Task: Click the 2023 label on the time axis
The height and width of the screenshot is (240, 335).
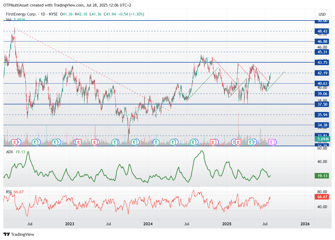Action: pos(70,224)
